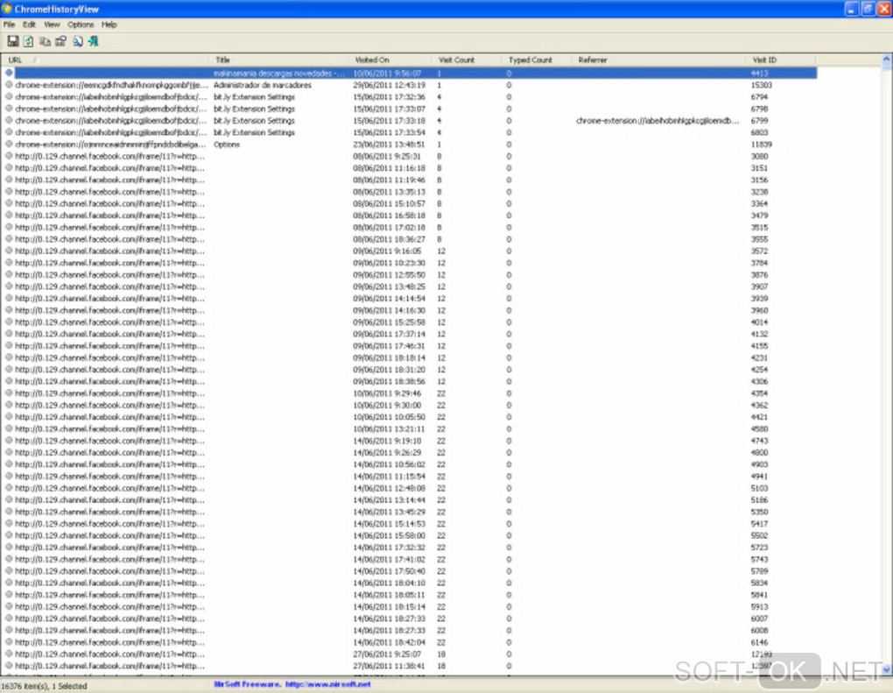Open the Help menu

109,25
